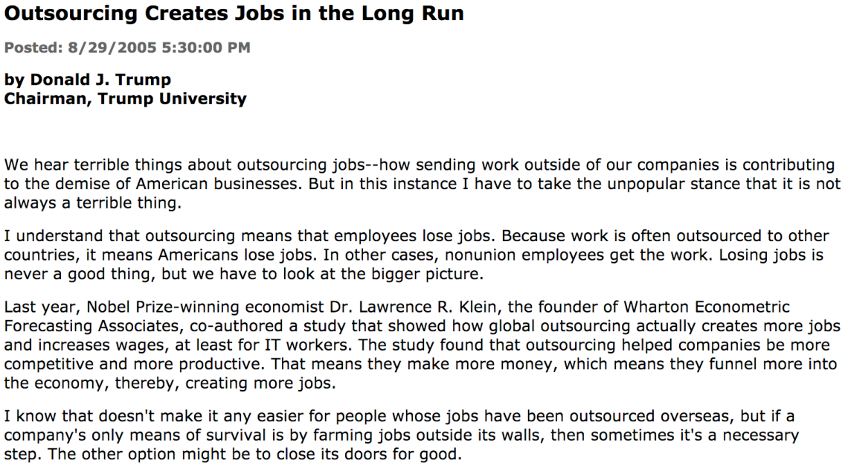The width and height of the screenshot is (848, 469).
Task: Click the byline 'by Donald J. Trump'
Action: [x=88, y=80]
